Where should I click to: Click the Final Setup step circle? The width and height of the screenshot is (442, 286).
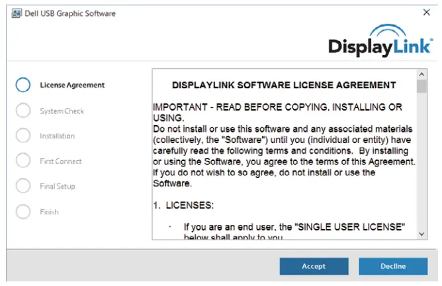pyautogui.click(x=23, y=185)
